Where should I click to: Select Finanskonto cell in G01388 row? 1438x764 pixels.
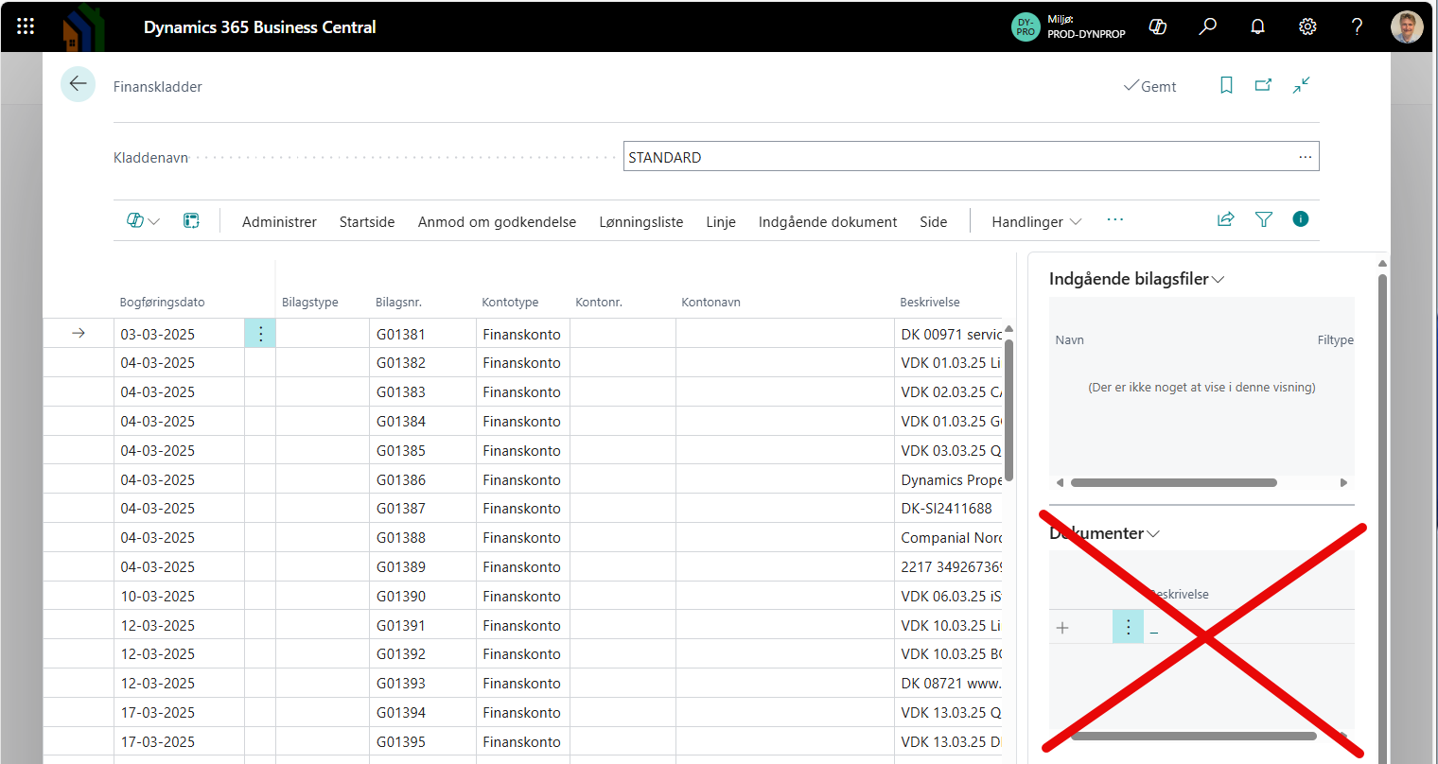point(522,537)
